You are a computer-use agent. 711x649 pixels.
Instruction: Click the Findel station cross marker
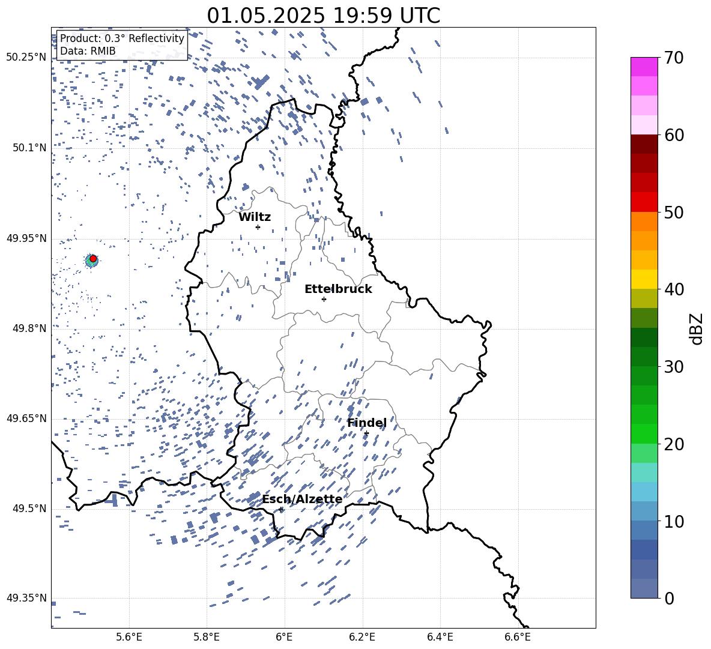tap(366, 433)
